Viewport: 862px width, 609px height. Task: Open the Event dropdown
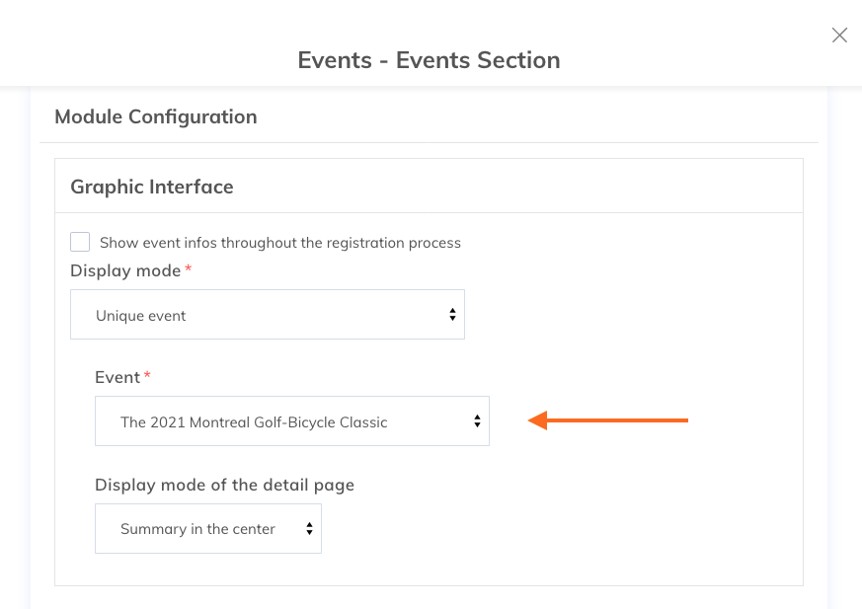291,421
